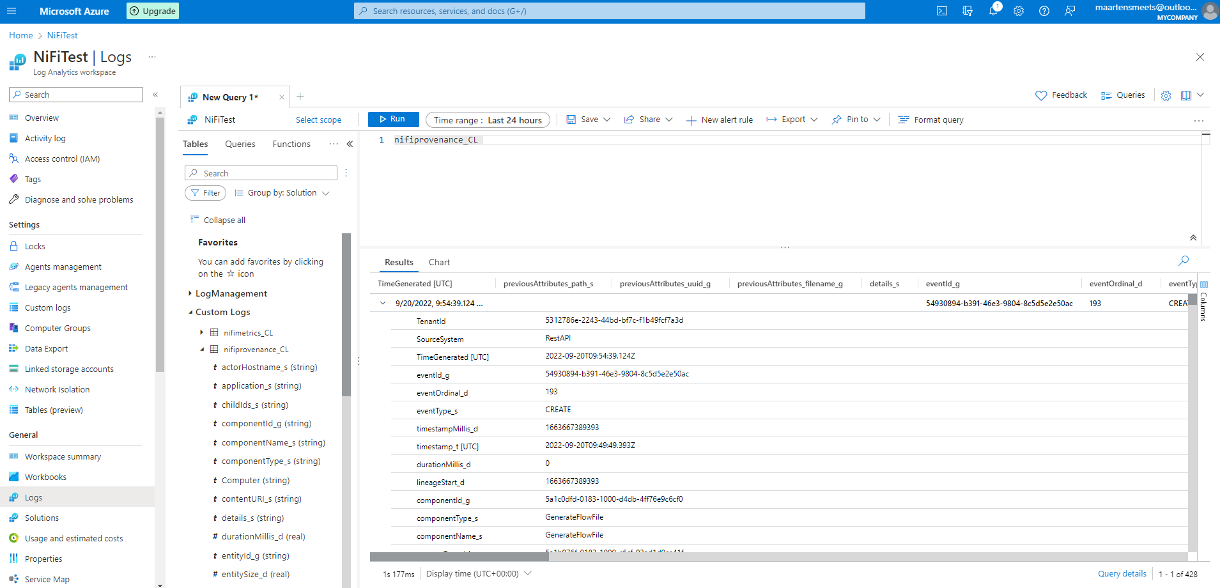Switch to the Functions tab
1220x588 pixels.
point(291,144)
